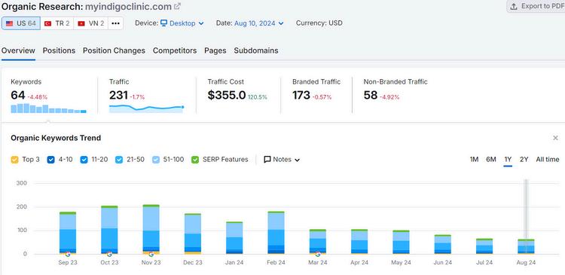Click the Nov 23 bar in chart

coord(151,229)
